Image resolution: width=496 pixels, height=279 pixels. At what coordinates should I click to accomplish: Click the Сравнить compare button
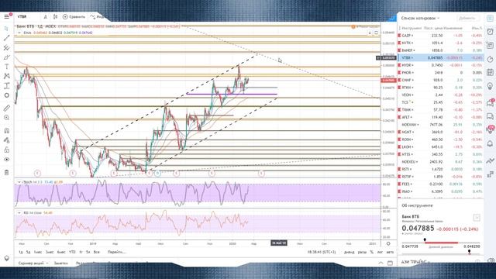click(74, 17)
